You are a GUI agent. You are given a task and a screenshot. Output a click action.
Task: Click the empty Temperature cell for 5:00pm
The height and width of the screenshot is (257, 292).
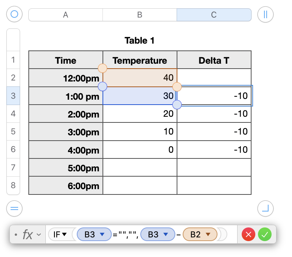140,168
